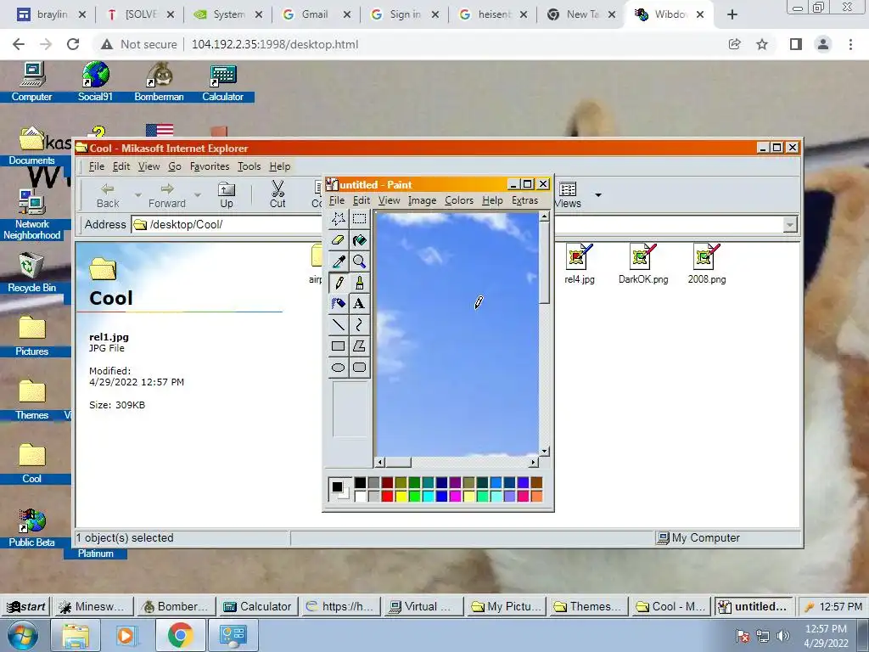Select the Airbrush spray tool
869x652 pixels.
pos(338,304)
